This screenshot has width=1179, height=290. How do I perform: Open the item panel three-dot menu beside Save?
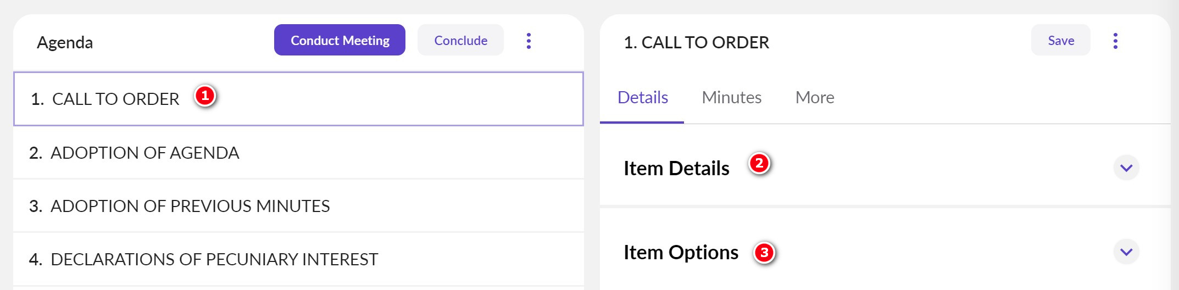click(x=1115, y=41)
